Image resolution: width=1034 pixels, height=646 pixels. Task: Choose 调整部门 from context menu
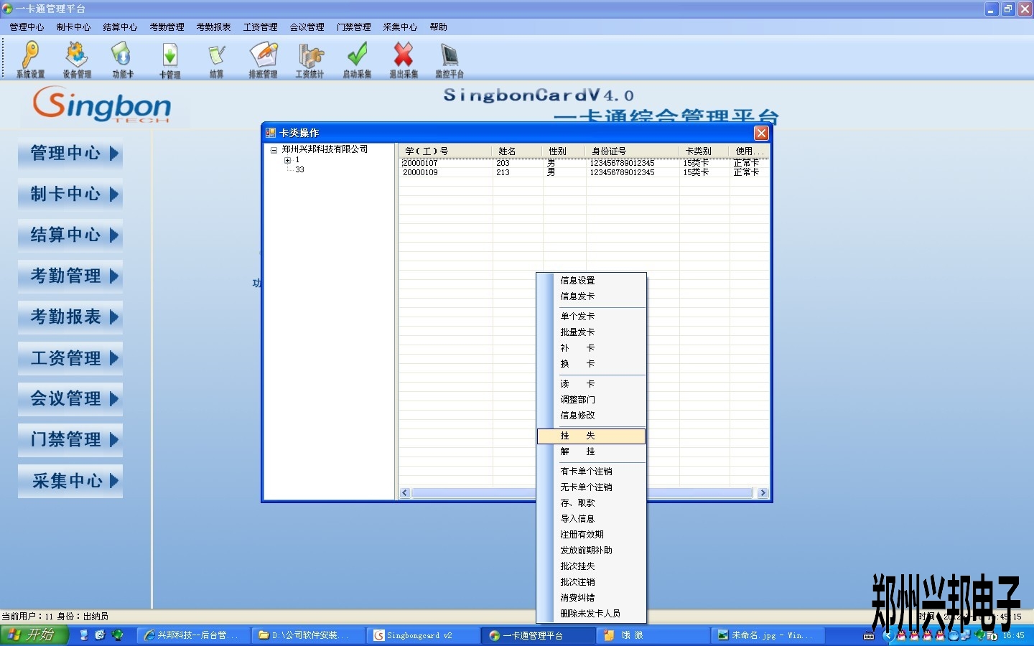click(x=591, y=400)
